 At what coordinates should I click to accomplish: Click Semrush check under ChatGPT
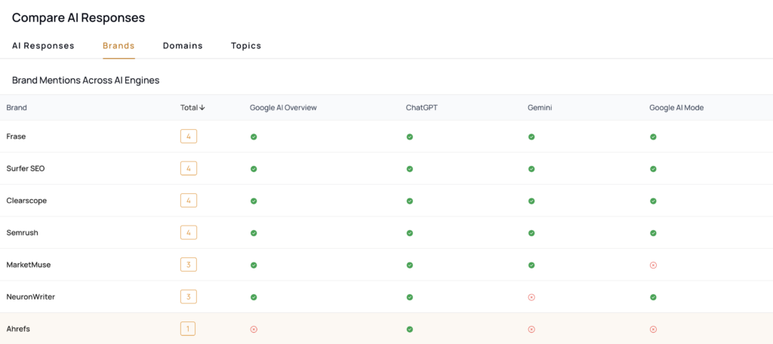[410, 233]
